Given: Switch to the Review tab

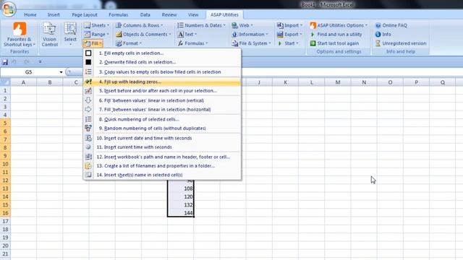Looking at the screenshot, I should 169,14.
